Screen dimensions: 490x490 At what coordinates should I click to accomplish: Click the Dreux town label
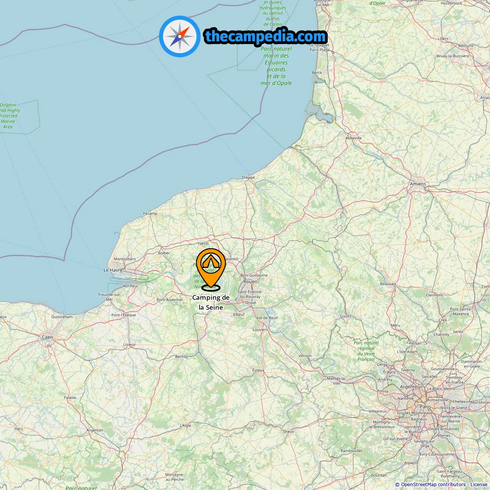(x=289, y=431)
